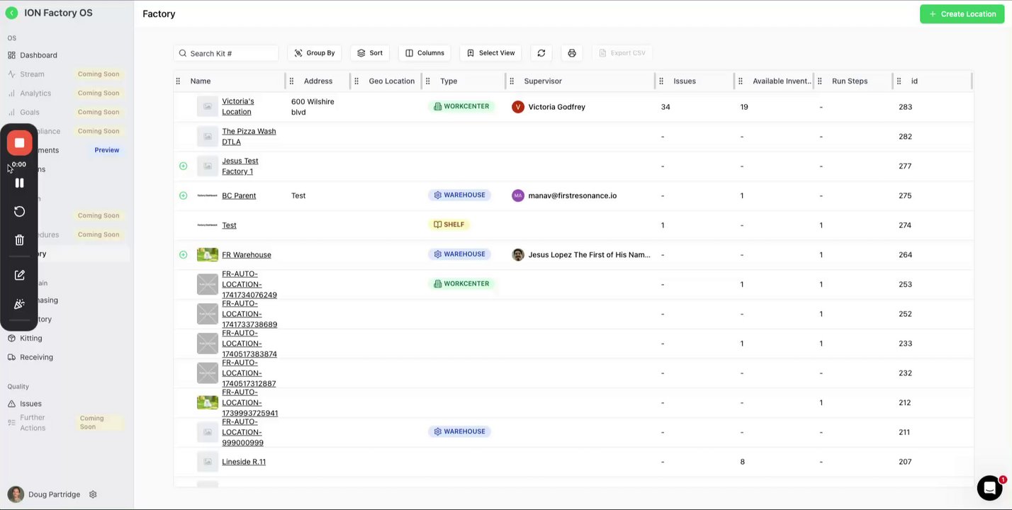Click the refresh table icon
1012x510 pixels.
coord(541,53)
